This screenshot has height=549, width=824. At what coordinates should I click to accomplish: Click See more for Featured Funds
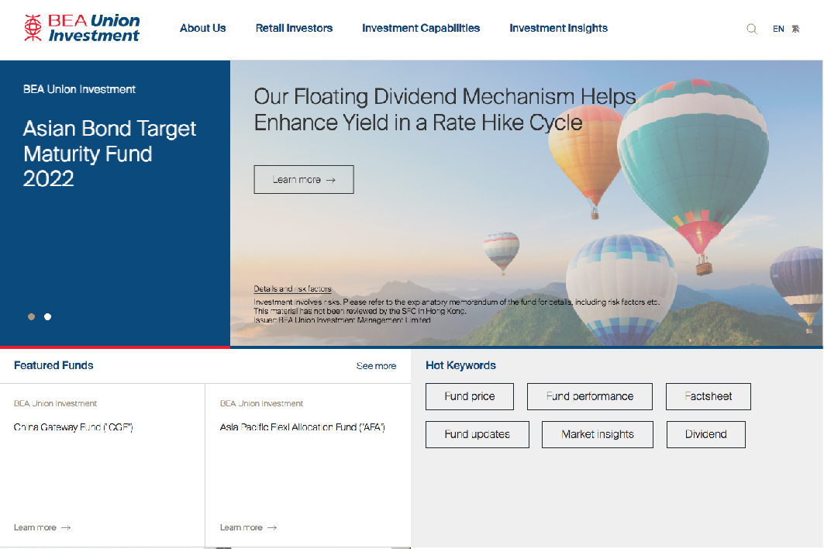pyautogui.click(x=376, y=366)
